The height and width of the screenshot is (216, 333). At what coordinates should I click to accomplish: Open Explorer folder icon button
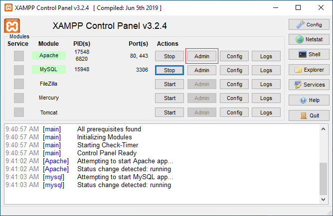coord(309,70)
